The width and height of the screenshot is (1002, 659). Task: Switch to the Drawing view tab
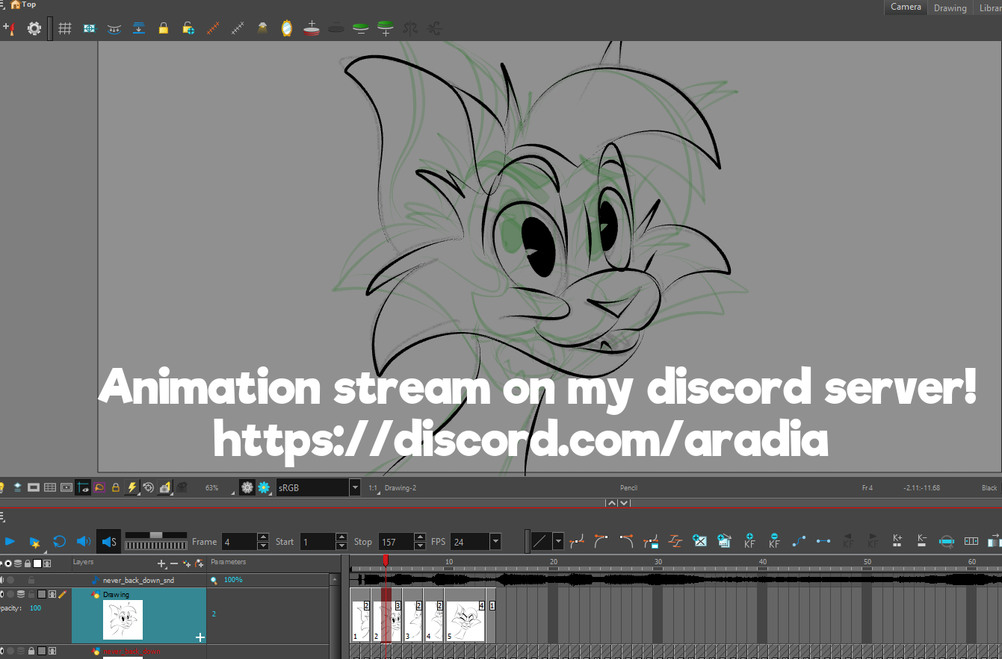pos(950,8)
